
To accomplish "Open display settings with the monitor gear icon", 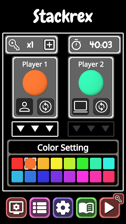I will pyautogui.click(x=16, y=208).
